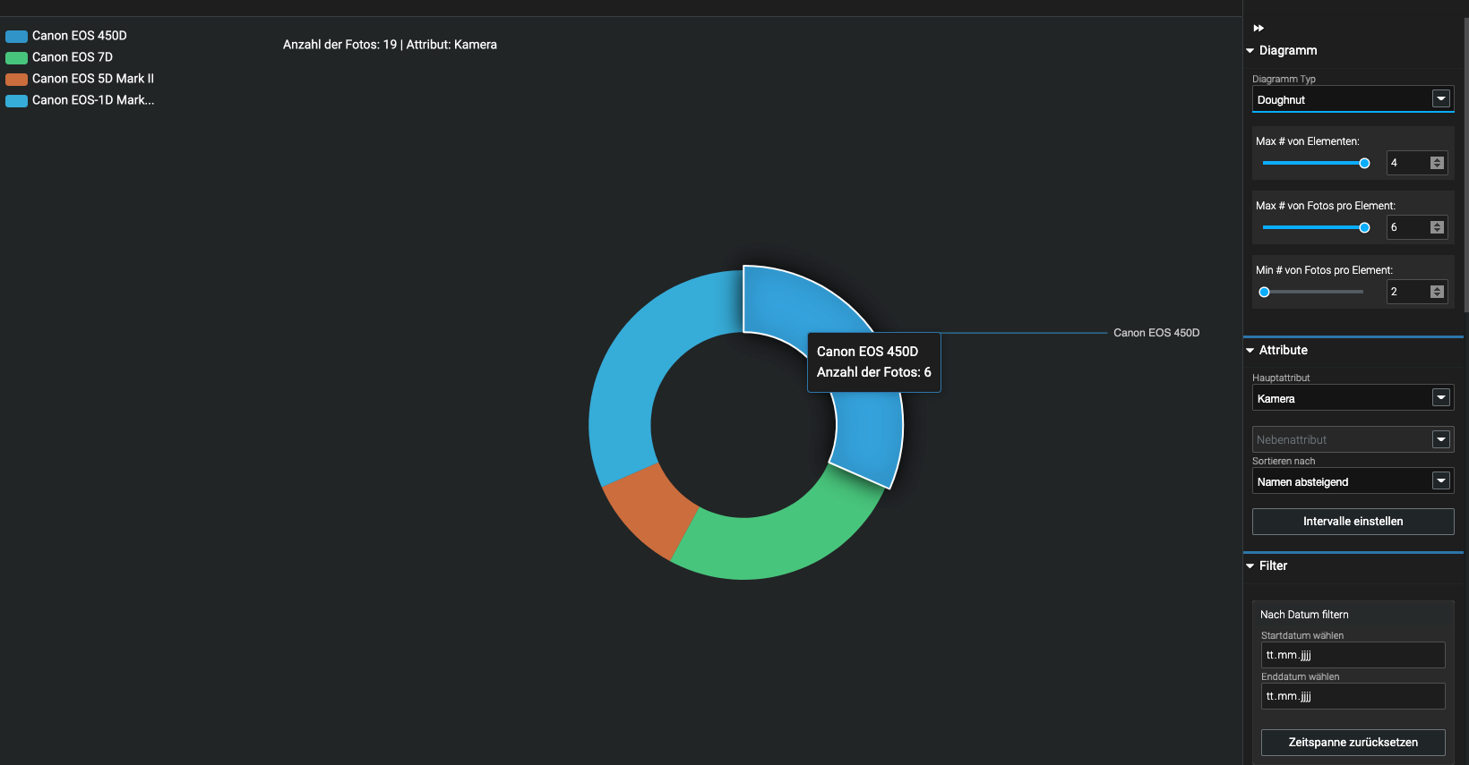The height and width of the screenshot is (765, 1469).
Task: Click the Max # von Fotos pro Element slider handle
Action: pos(1364,227)
